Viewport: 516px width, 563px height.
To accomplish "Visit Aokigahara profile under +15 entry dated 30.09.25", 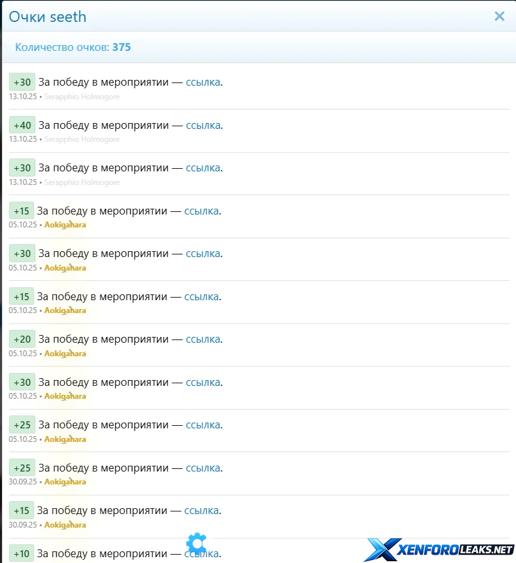I will click(65, 524).
